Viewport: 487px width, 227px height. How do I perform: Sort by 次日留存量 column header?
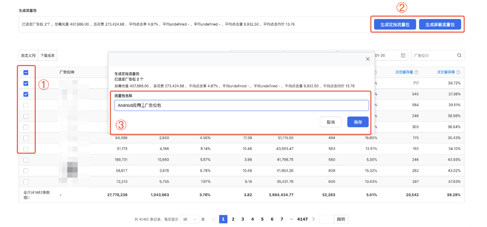[404, 72]
